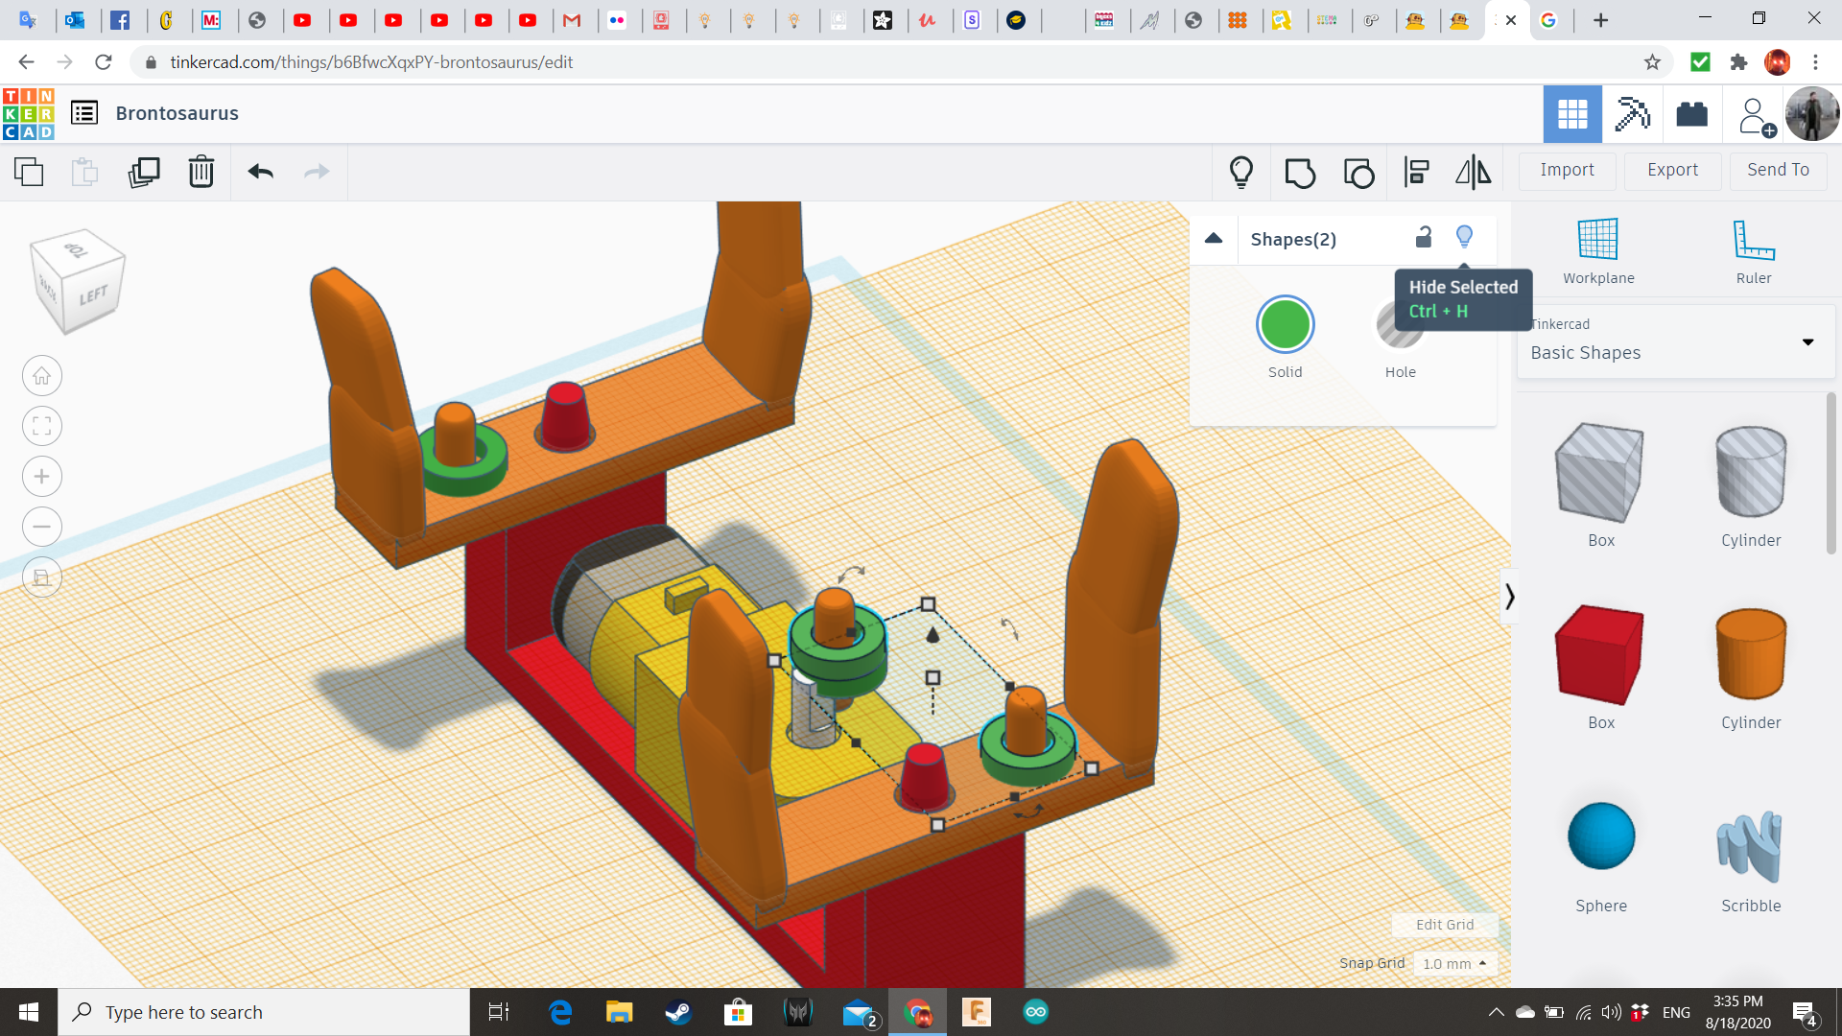Click the green Solid color swatch
Viewport: 1842px width, 1036px height.
coord(1285,326)
